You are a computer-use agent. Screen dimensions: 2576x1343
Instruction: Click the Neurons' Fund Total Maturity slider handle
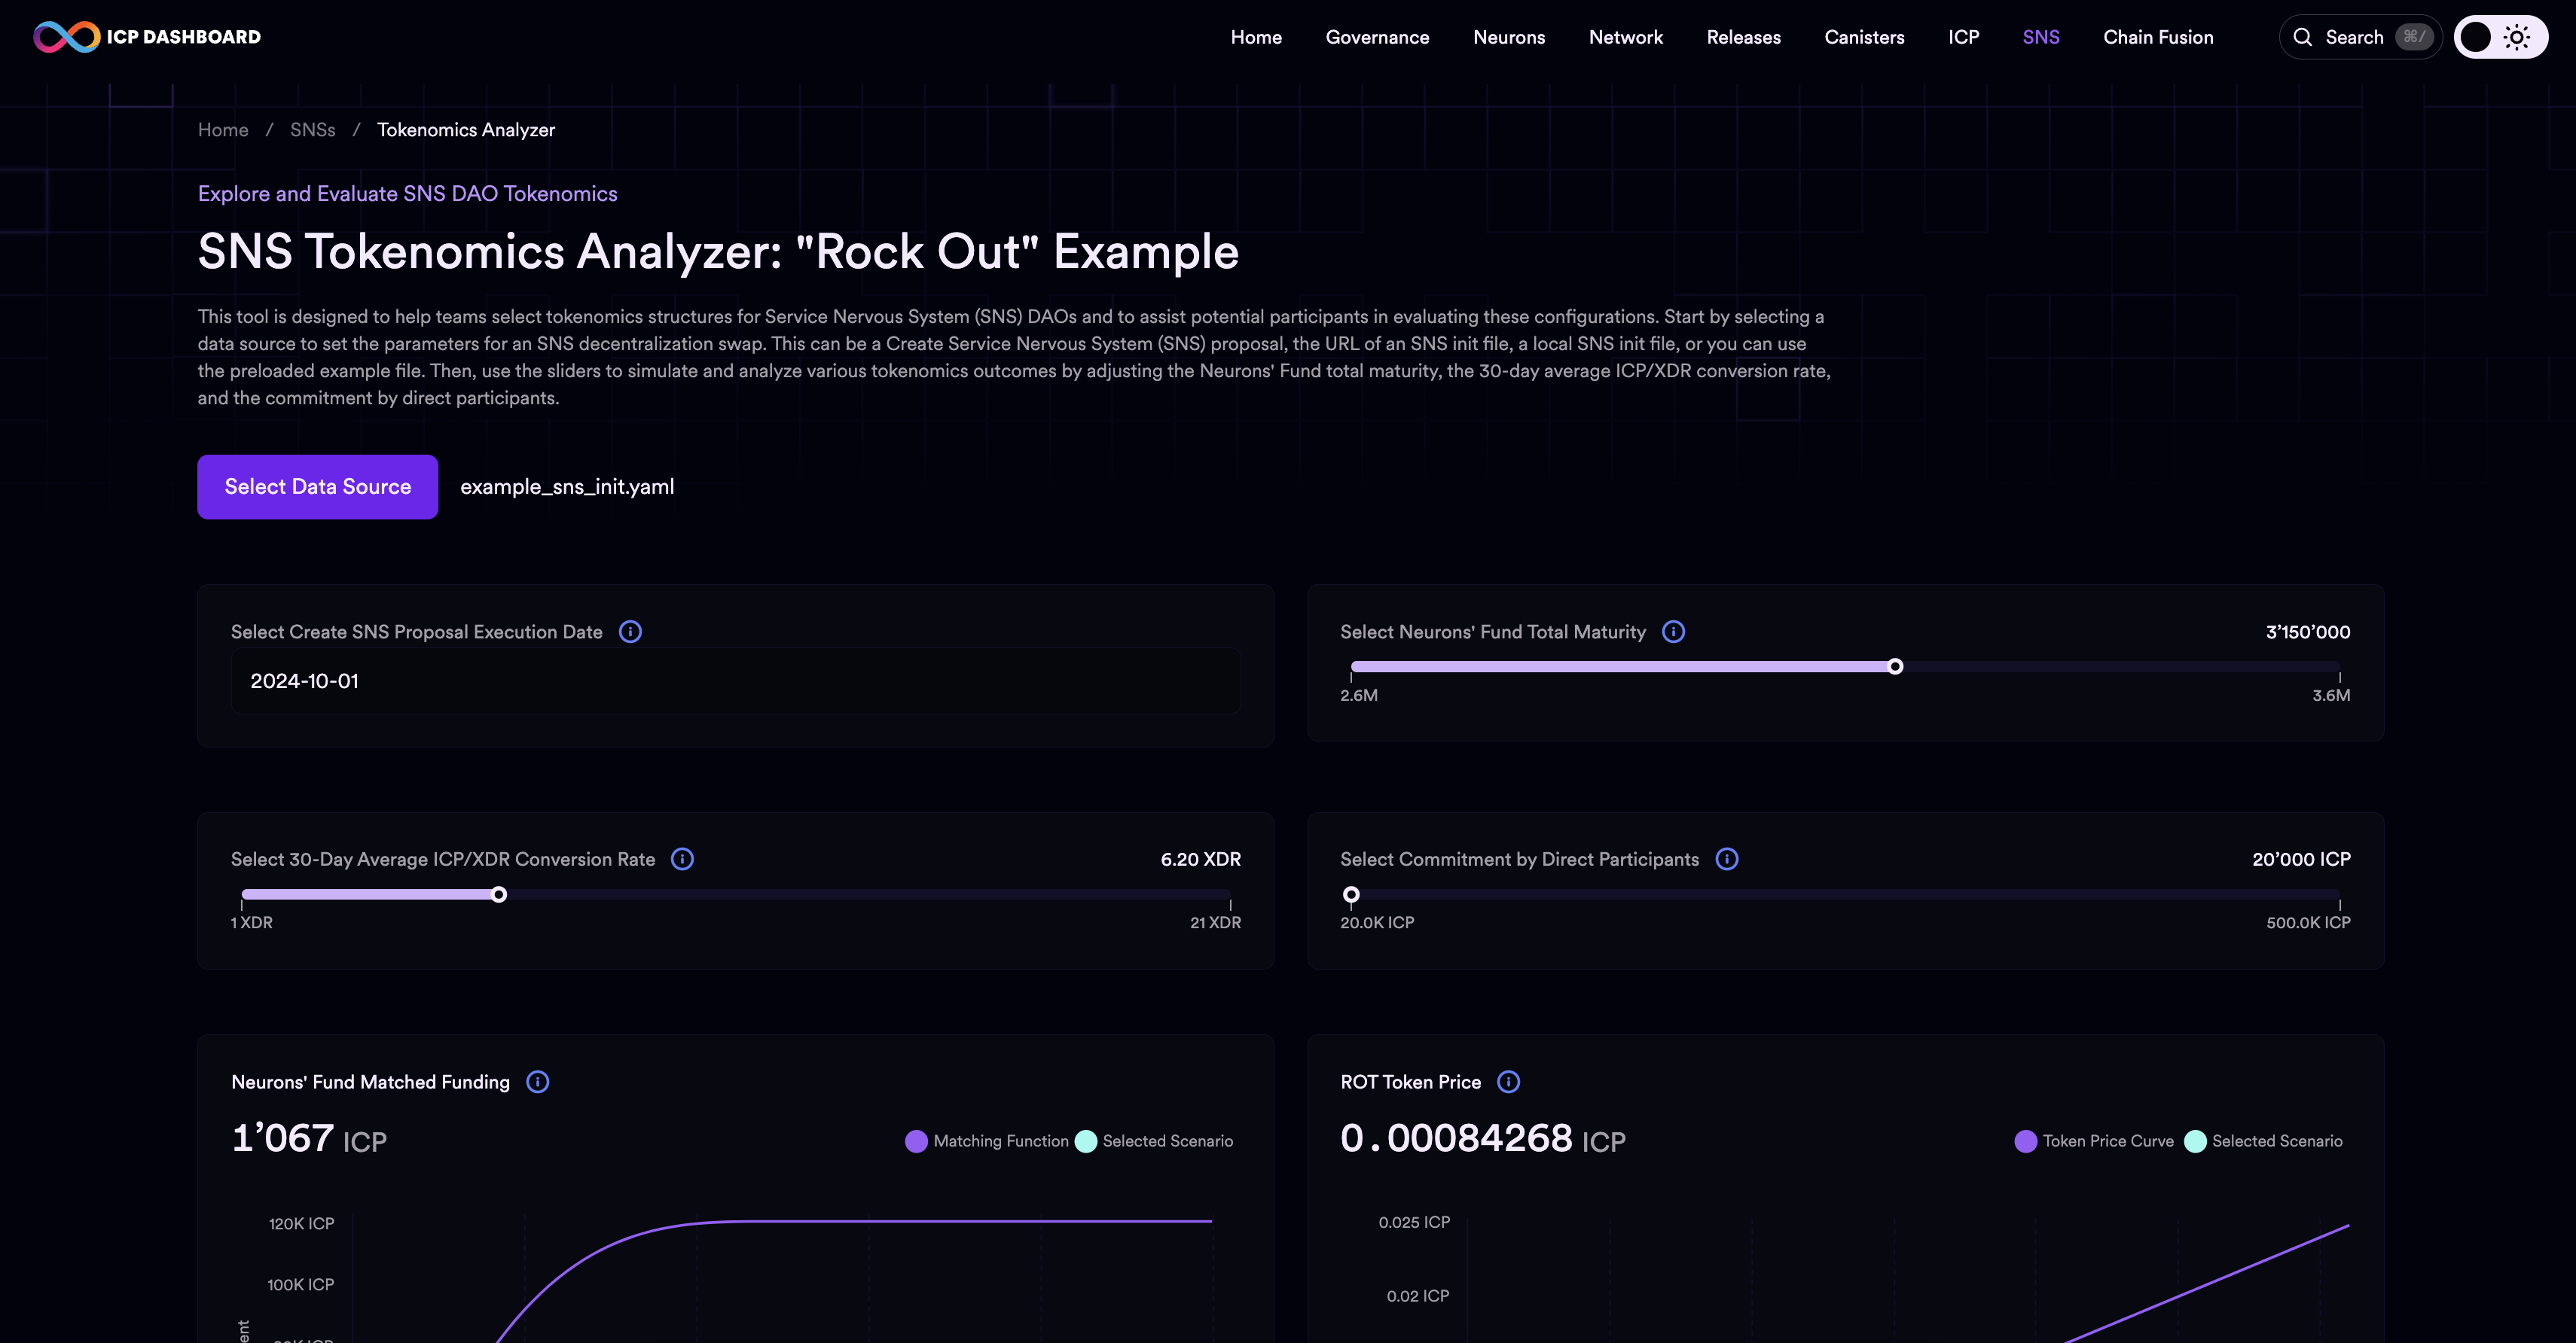[1895, 666]
